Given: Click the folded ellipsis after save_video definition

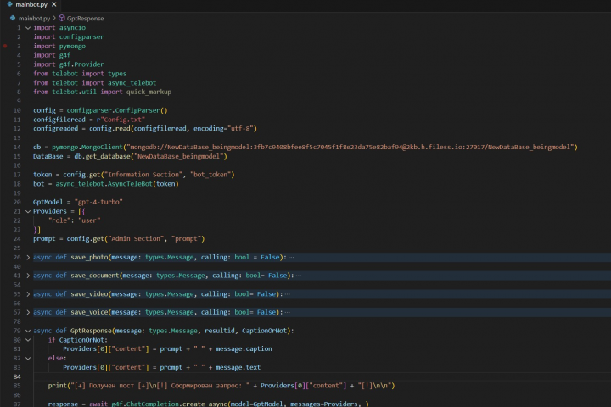Looking at the screenshot, I should tap(287, 294).
